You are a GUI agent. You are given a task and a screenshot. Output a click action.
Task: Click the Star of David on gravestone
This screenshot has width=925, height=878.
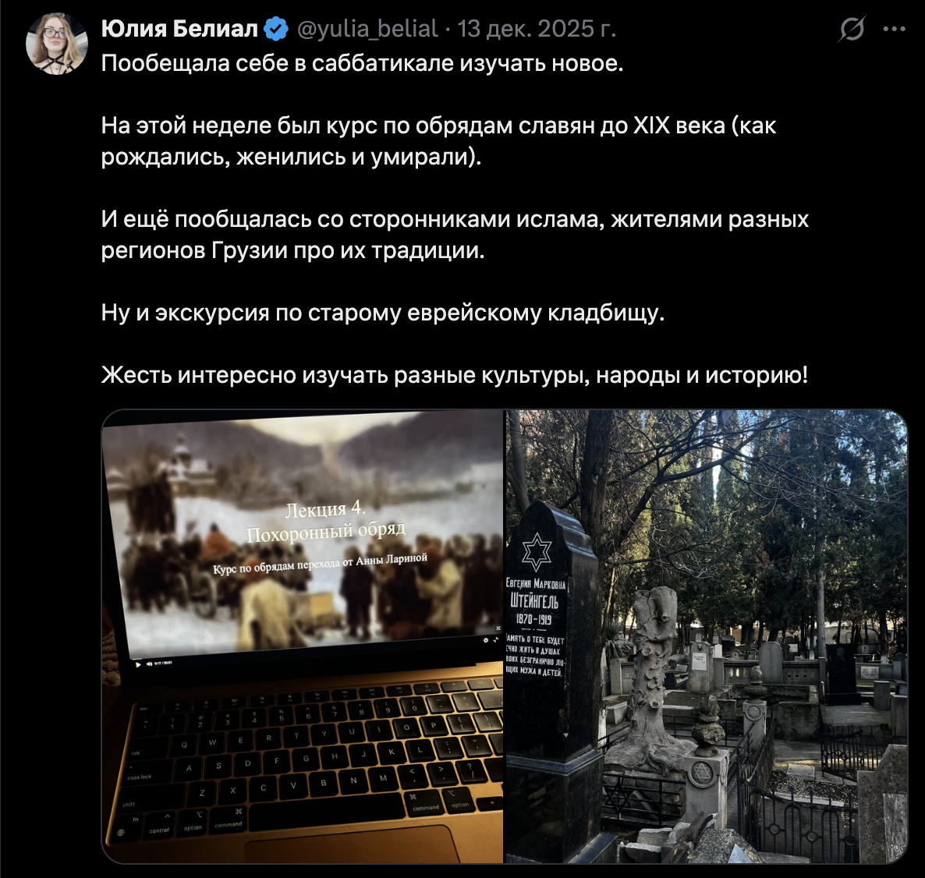[x=537, y=551]
